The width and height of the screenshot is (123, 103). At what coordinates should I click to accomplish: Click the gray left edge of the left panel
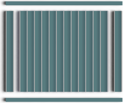point(6,51)
